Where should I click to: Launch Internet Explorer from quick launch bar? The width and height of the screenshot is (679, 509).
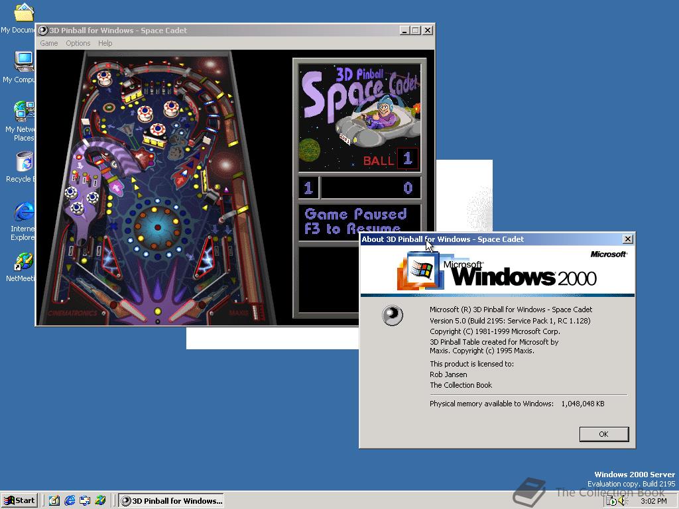click(70, 501)
